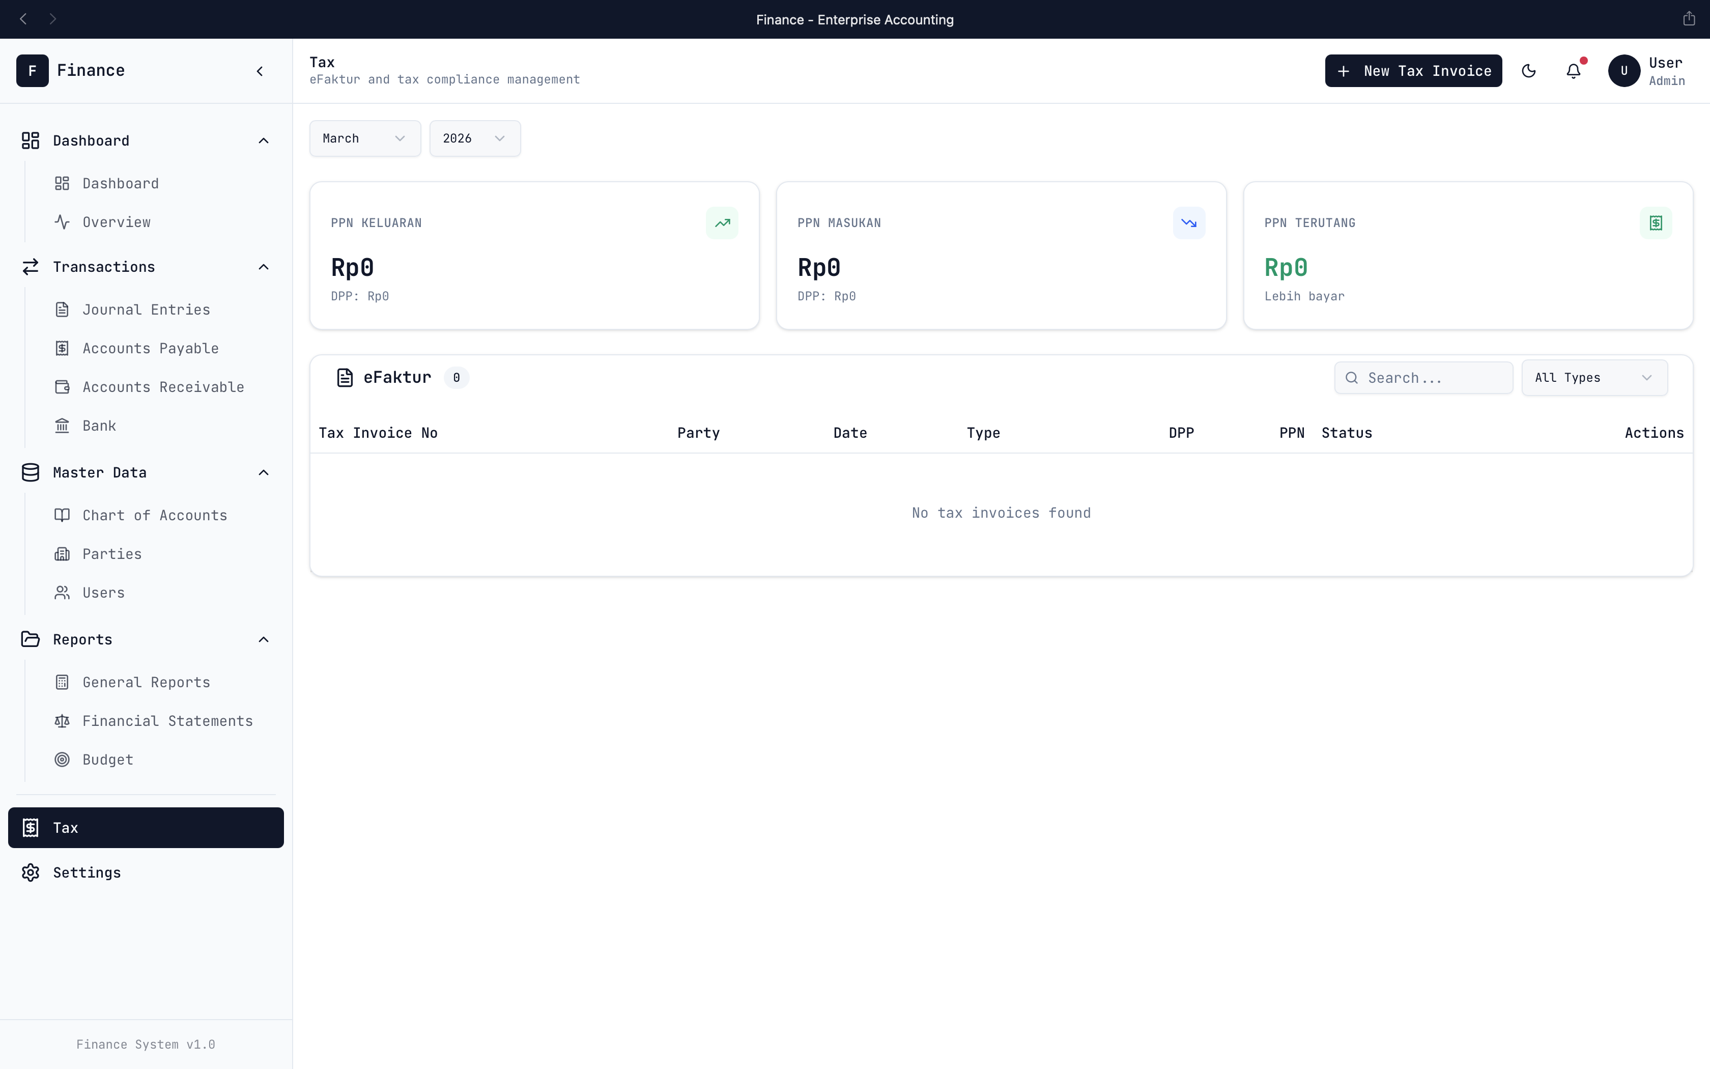Open notifications via the bell icon

(1573, 71)
